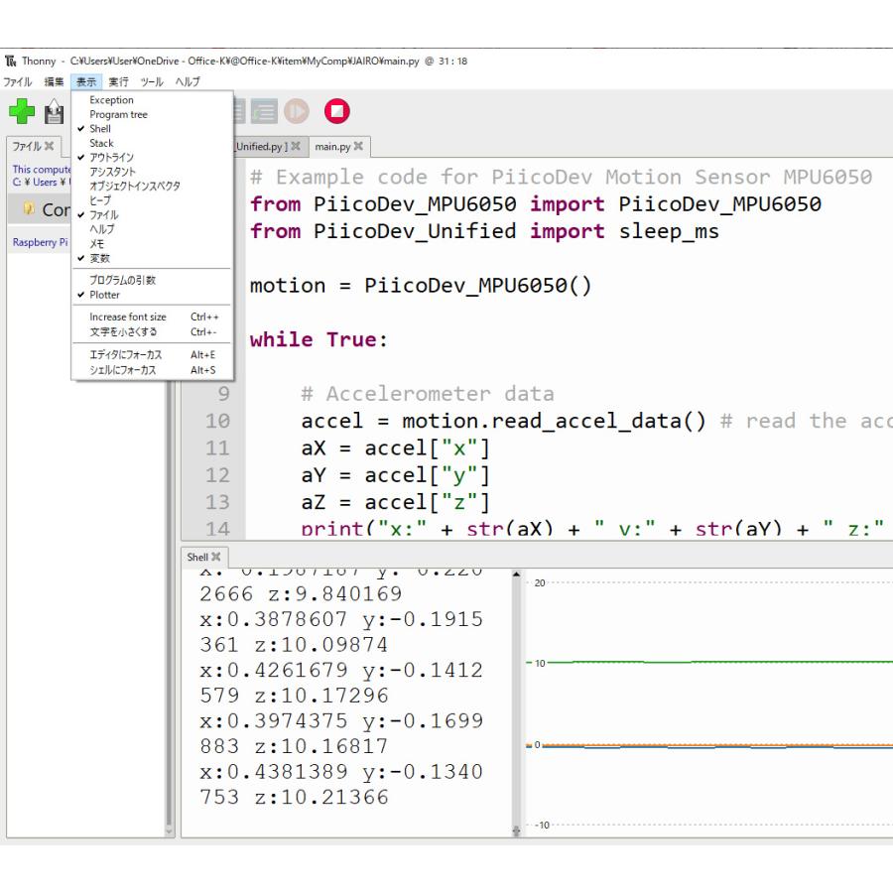Switch to the main.py editor tab
This screenshot has height=893, width=893.
331,147
